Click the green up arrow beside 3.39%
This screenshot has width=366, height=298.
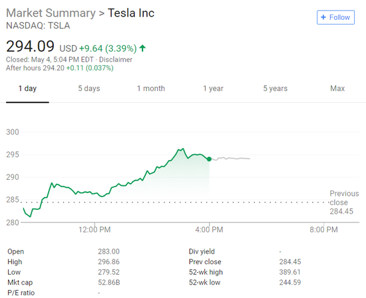(142, 48)
